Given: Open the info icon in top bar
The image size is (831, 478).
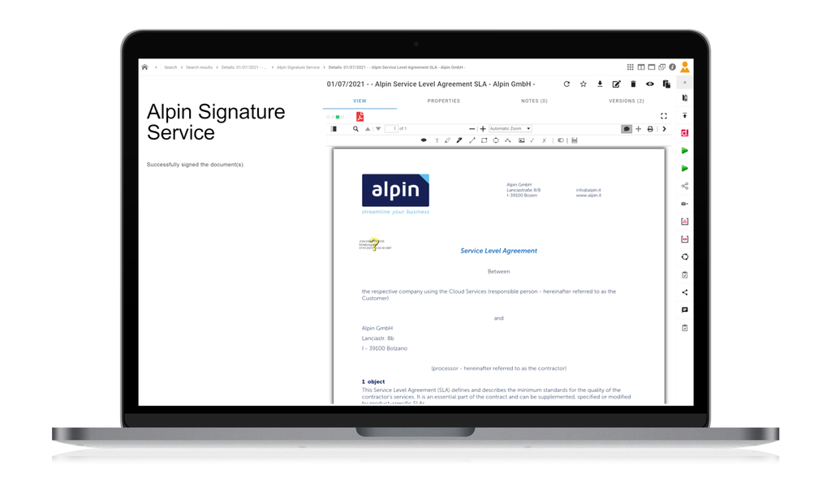Looking at the screenshot, I should click(673, 67).
